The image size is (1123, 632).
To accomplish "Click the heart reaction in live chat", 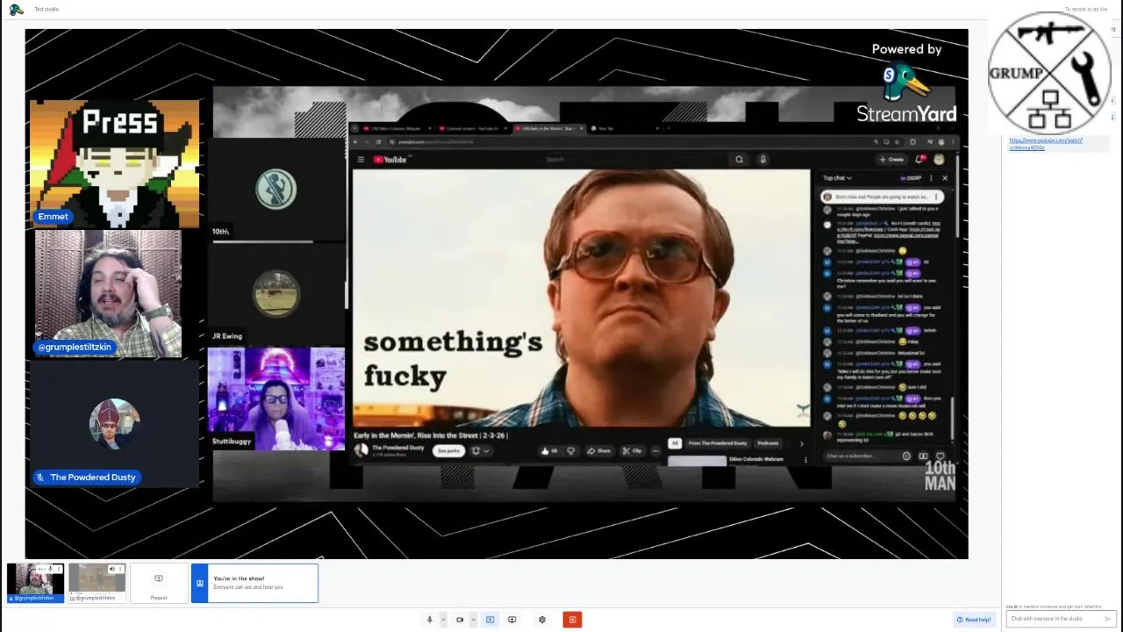I will pos(940,456).
